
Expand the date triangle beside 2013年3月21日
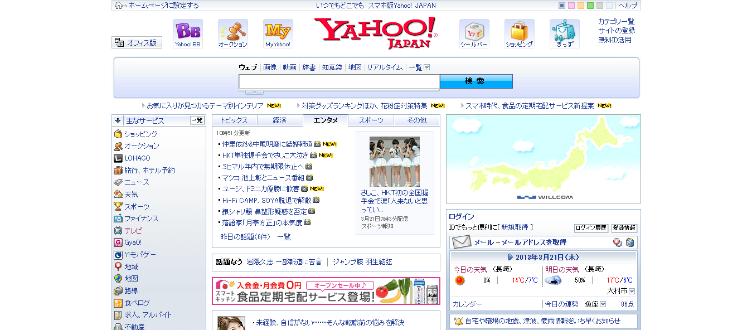[510, 258]
